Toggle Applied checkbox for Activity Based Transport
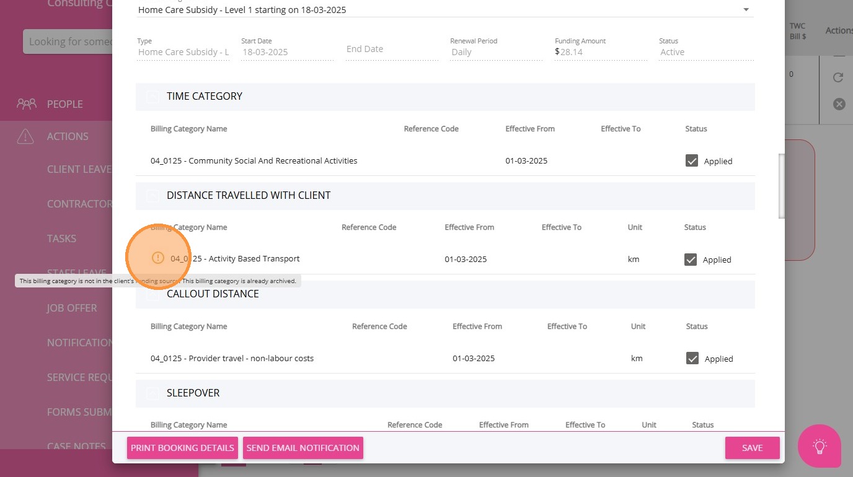The image size is (853, 477). (691, 260)
